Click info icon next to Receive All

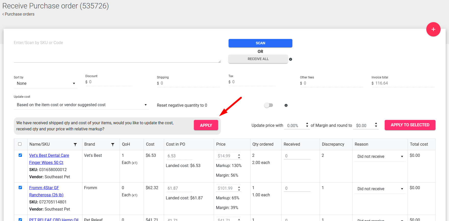[x=291, y=59]
